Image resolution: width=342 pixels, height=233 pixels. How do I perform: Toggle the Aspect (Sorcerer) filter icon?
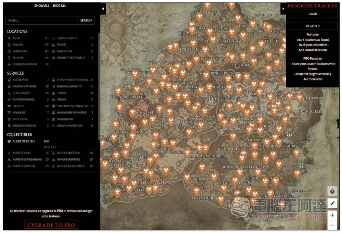pyautogui.click(x=53, y=166)
